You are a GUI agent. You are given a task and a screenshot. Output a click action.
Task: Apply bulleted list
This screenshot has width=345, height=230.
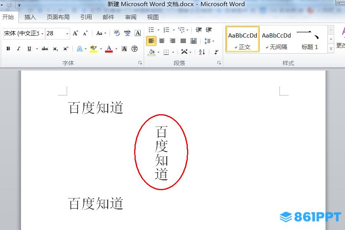[x=151, y=30]
